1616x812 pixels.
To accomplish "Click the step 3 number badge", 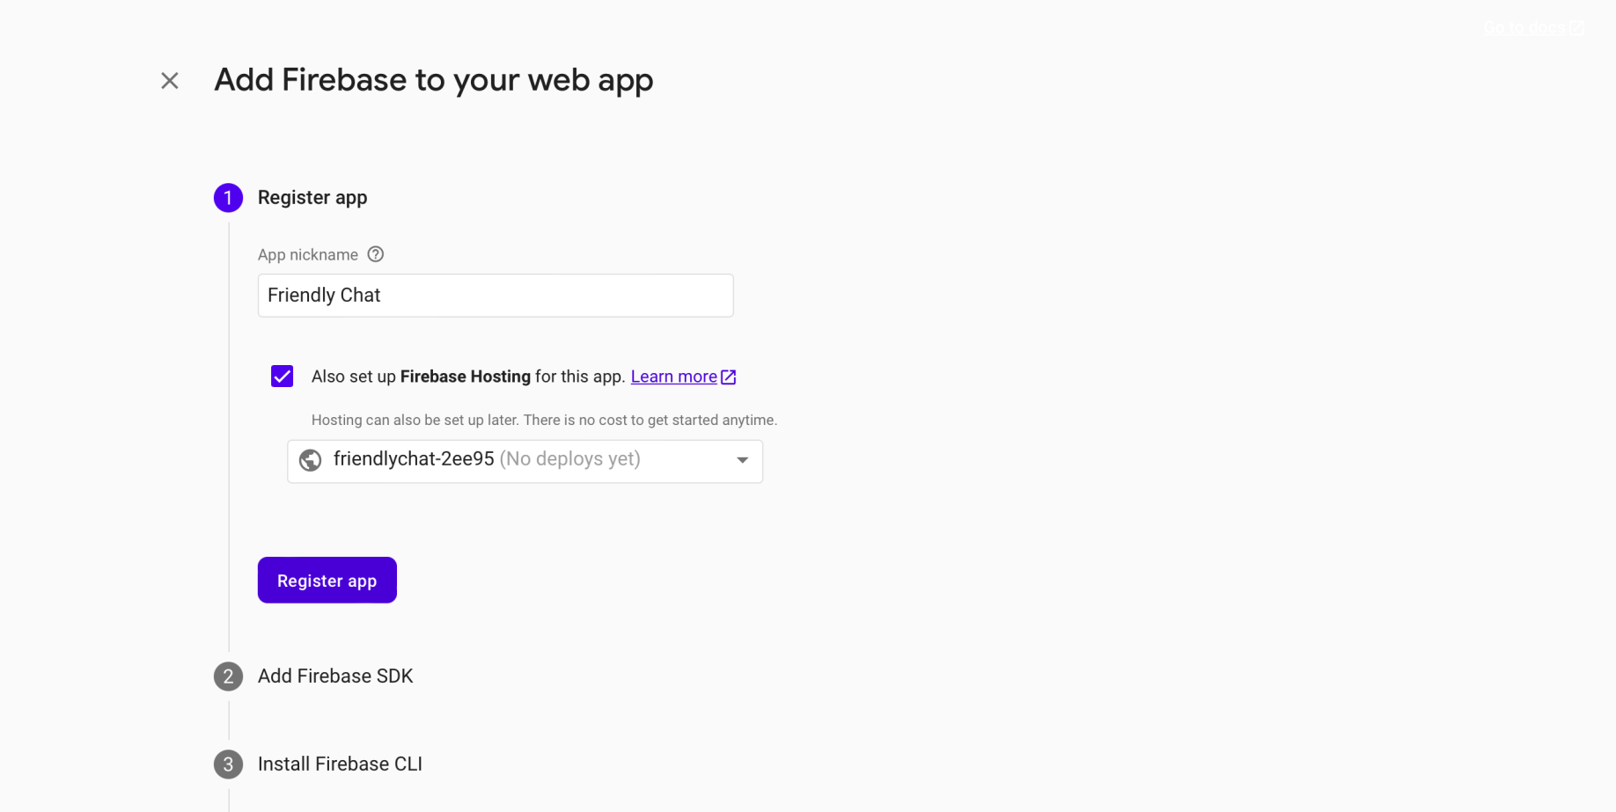I will (x=228, y=764).
